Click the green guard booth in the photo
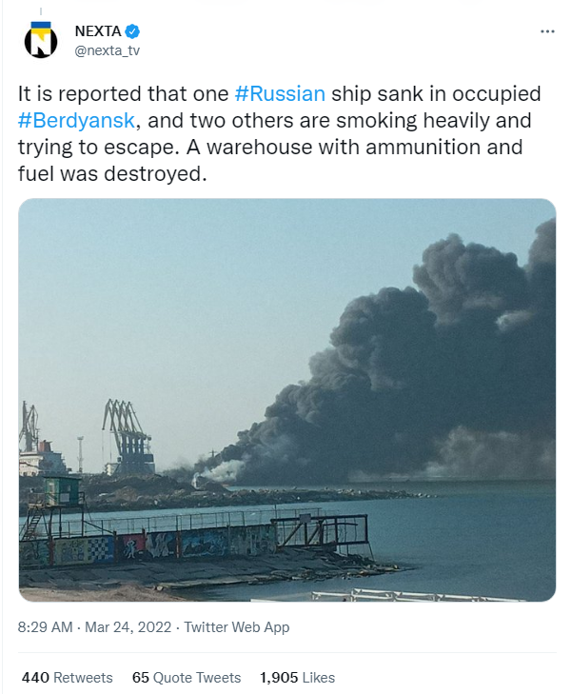Image resolution: width=571 pixels, height=694 pixels. click(60, 492)
